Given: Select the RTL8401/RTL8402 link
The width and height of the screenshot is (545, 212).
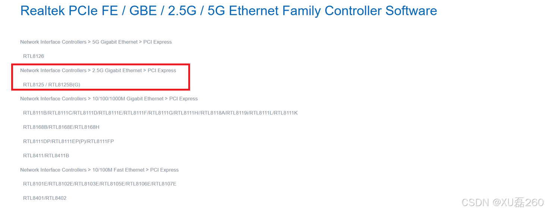Looking at the screenshot, I should [45, 198].
